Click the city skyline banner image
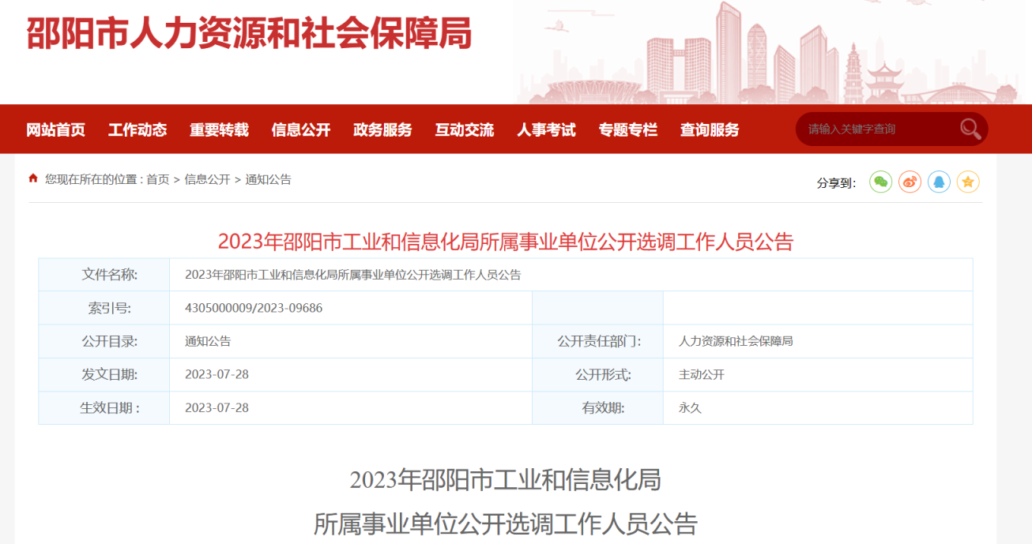 pyautogui.click(x=773, y=52)
